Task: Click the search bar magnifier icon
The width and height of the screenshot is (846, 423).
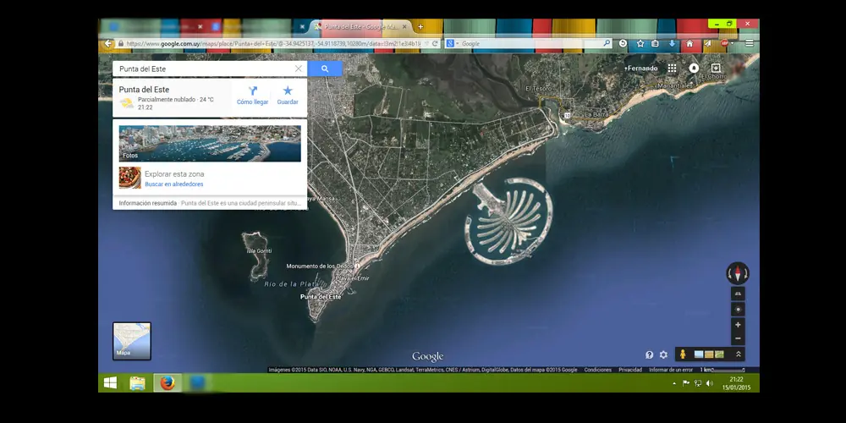Action: pyautogui.click(x=607, y=44)
